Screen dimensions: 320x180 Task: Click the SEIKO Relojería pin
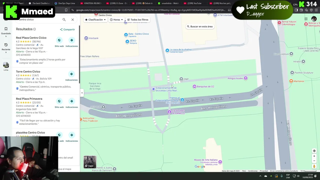(127, 41)
